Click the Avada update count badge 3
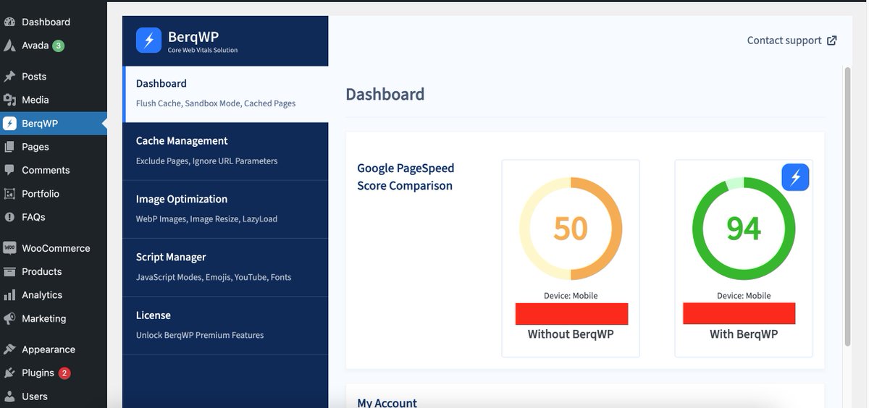 pyautogui.click(x=58, y=46)
